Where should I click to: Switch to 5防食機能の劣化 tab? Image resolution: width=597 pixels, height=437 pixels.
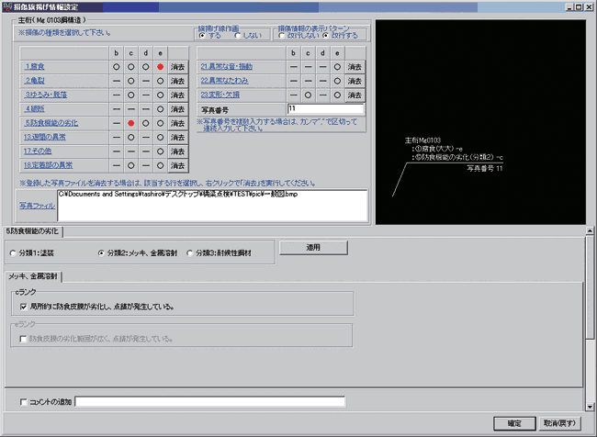coord(33,231)
